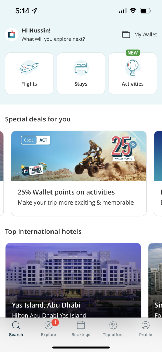Open the Top offers percent badge icon
The width and height of the screenshot is (162, 352).
point(113,325)
